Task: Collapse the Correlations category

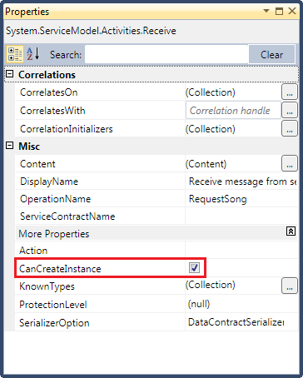Action: (10, 74)
